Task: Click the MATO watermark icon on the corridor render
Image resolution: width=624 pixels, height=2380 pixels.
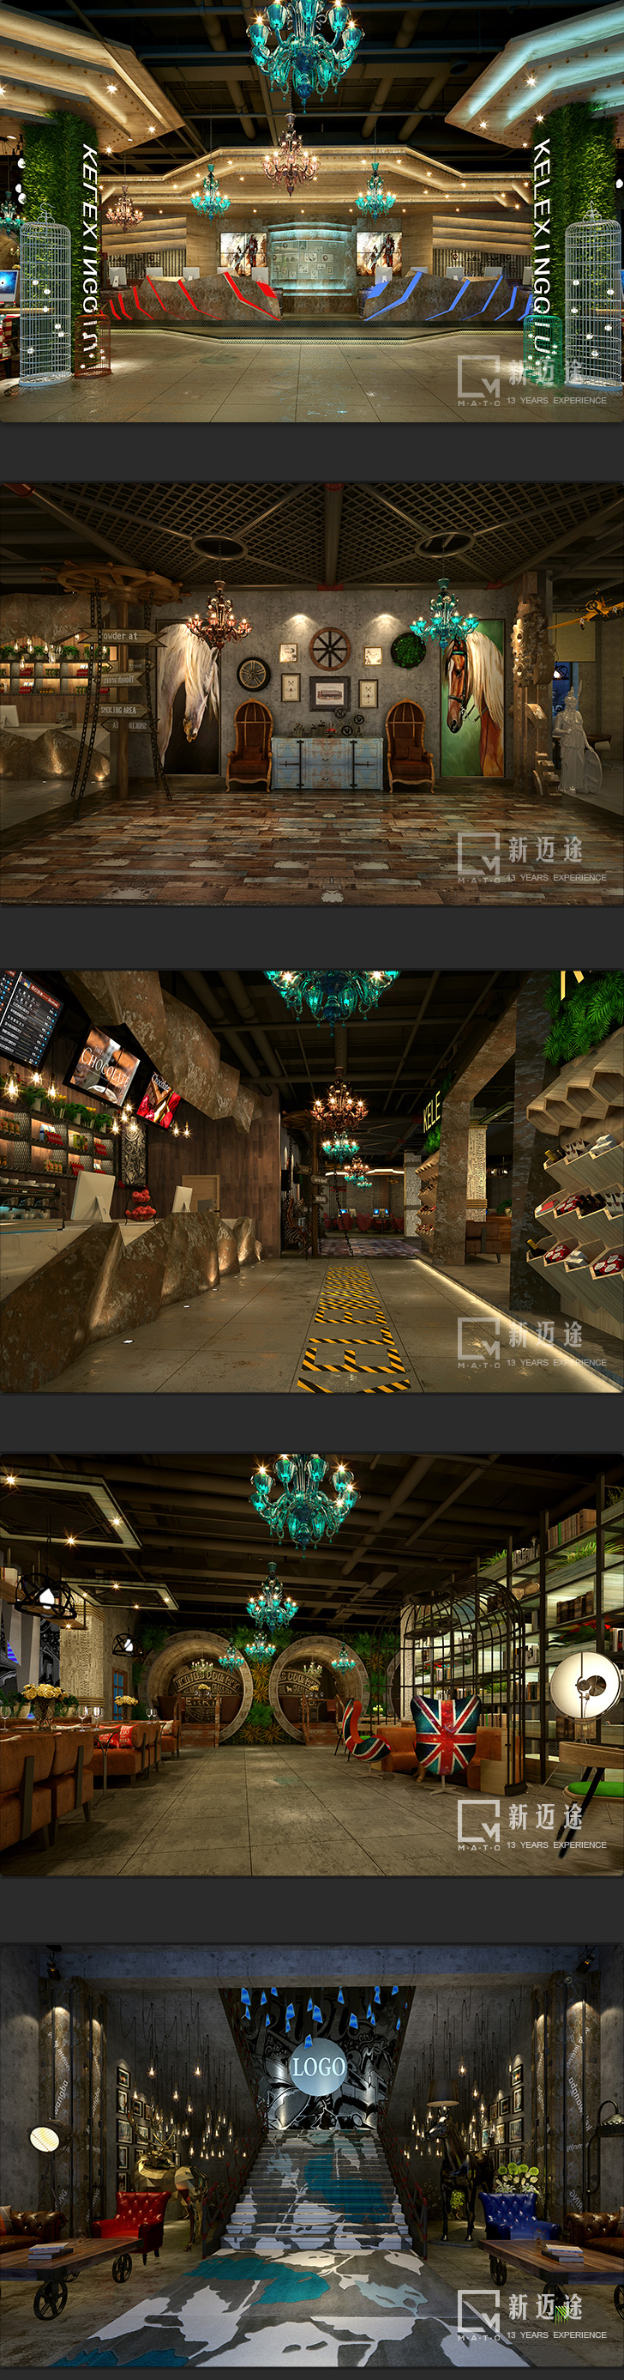Action: point(479,1339)
